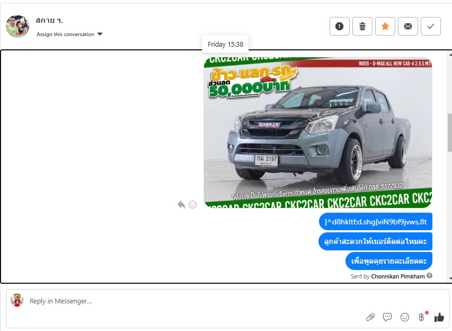Click conversation scrollbar thumb
The width and height of the screenshot is (452, 331).
click(x=450, y=133)
